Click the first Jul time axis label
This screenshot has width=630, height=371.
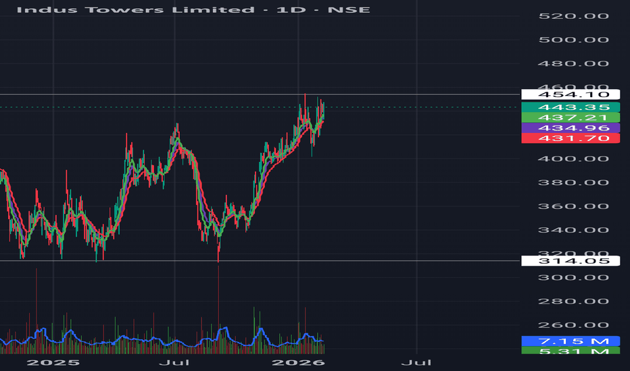pos(174,363)
